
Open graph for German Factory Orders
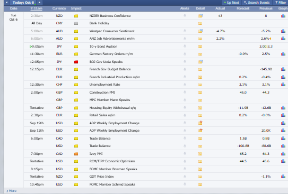point(283,53)
